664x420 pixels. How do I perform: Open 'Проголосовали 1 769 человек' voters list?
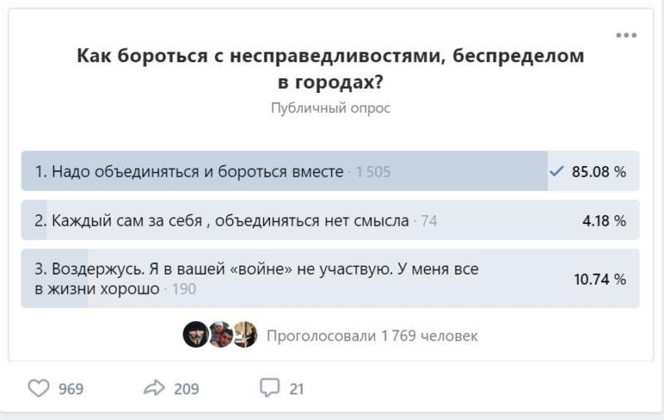pos(372,336)
